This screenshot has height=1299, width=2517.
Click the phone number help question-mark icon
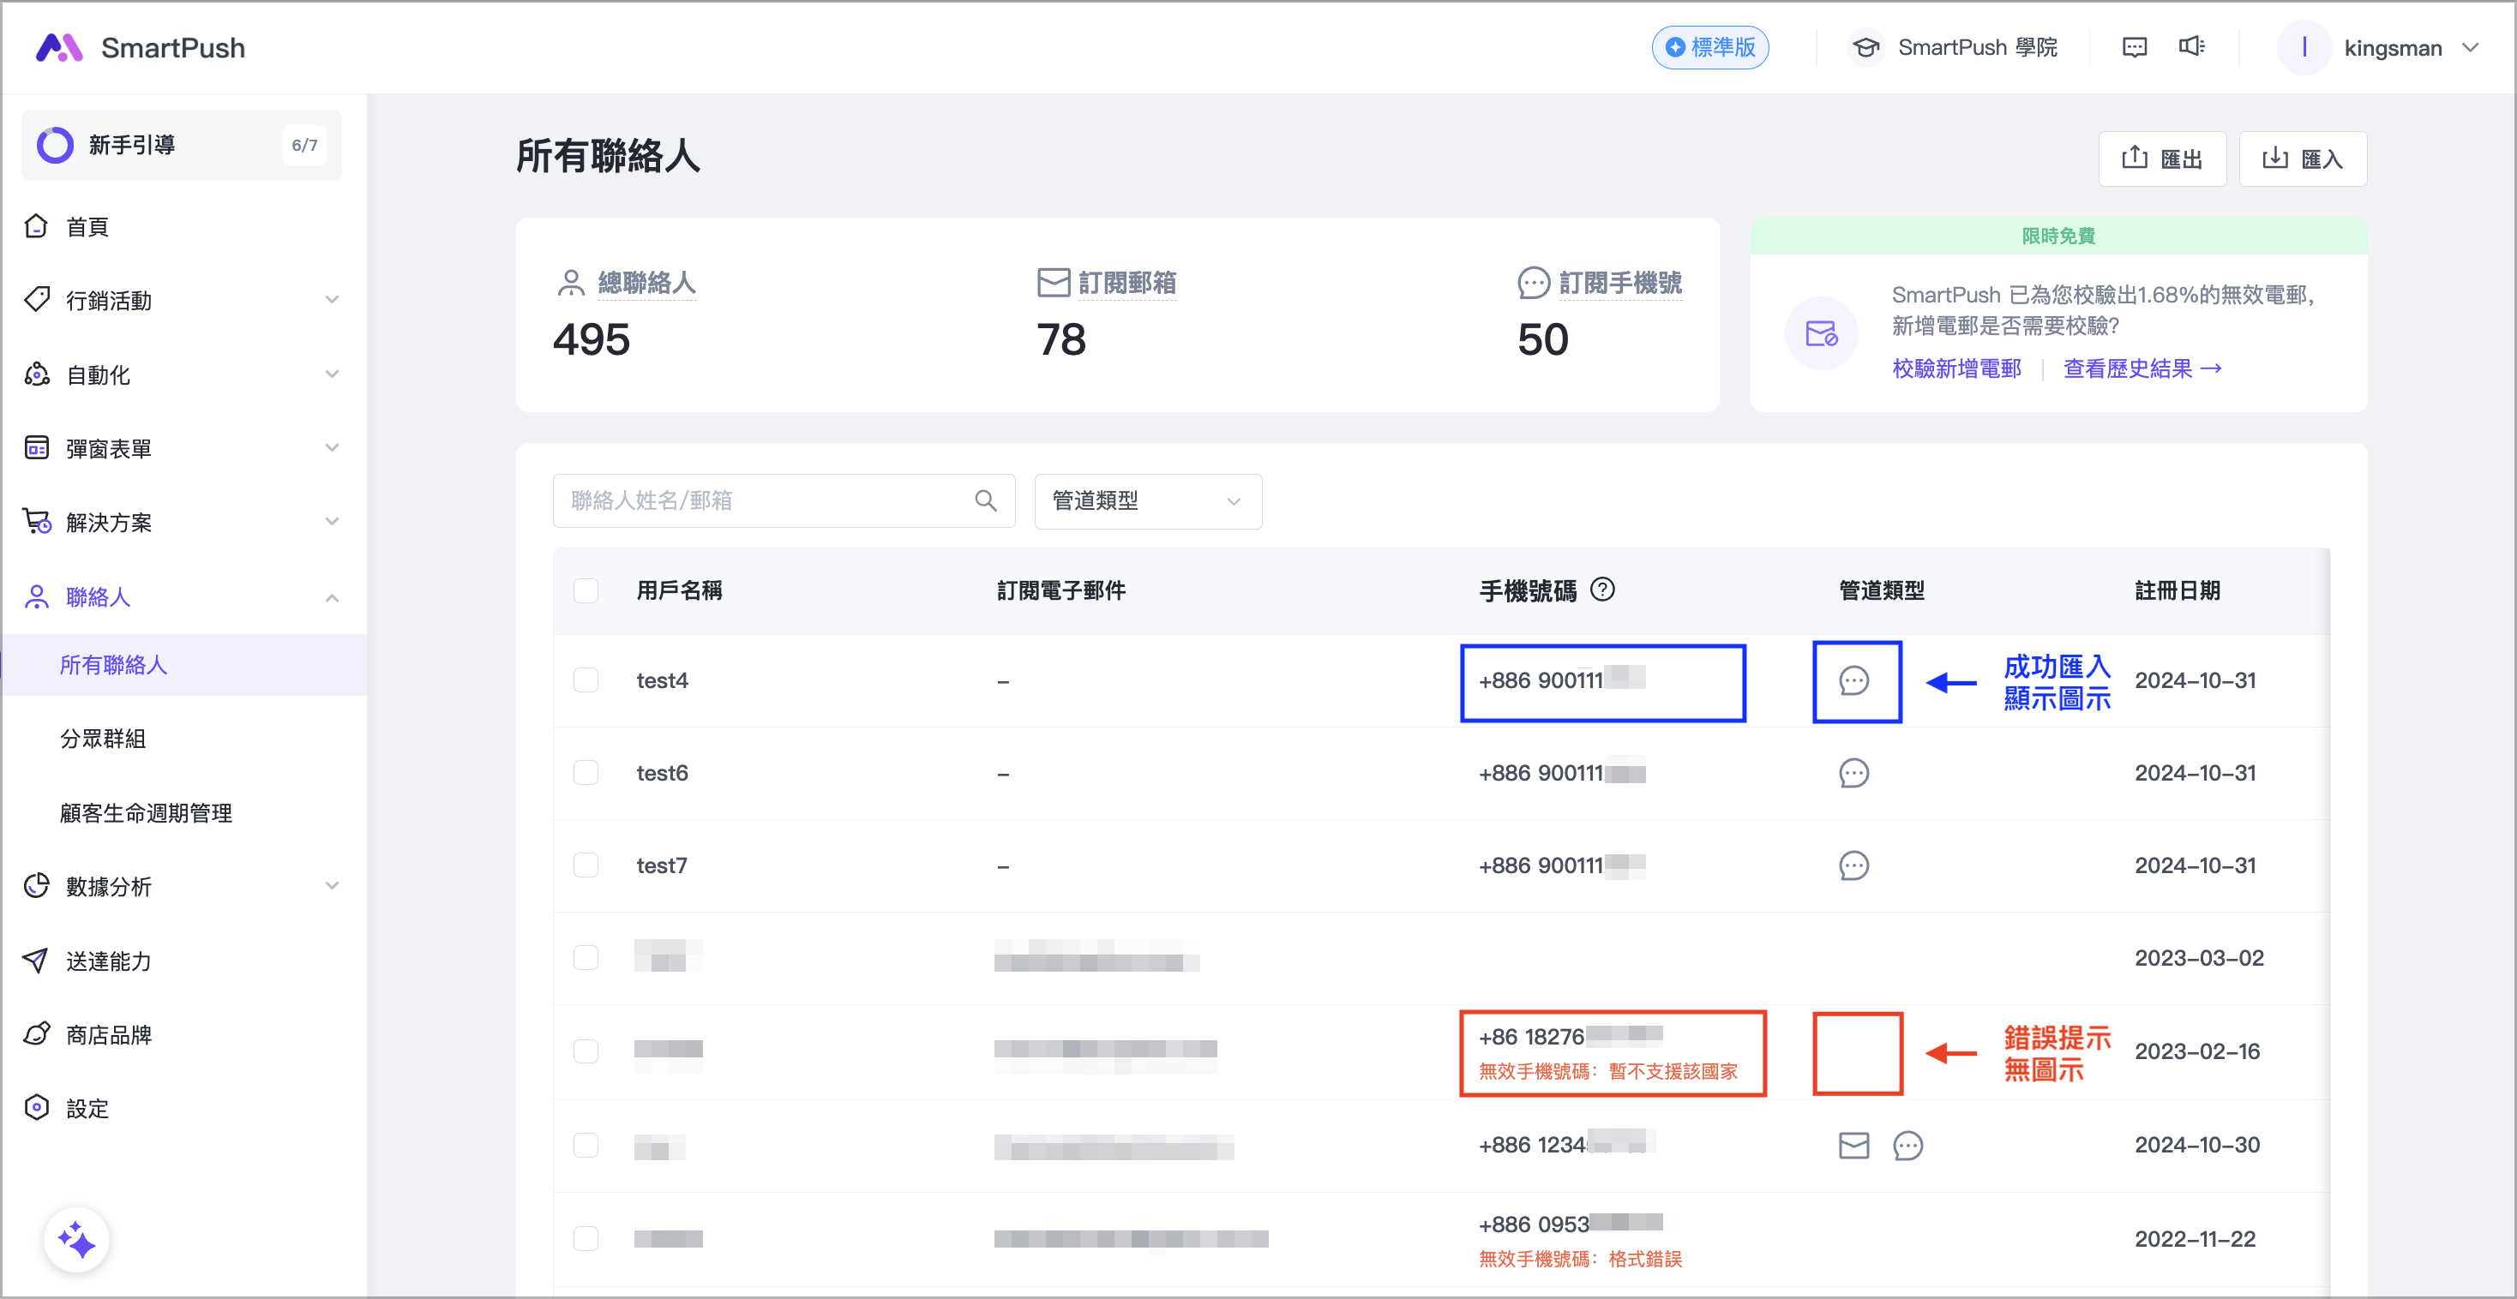1602,590
